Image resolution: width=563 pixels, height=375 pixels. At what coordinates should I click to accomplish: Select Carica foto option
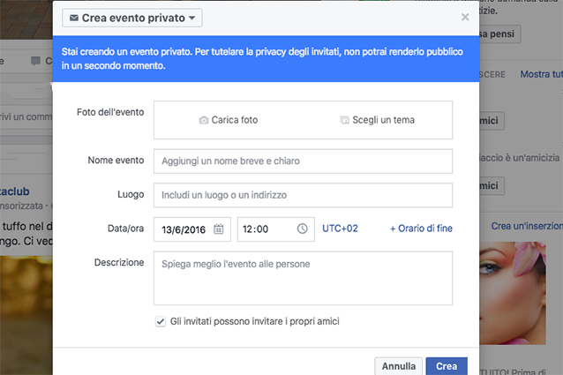click(x=229, y=120)
